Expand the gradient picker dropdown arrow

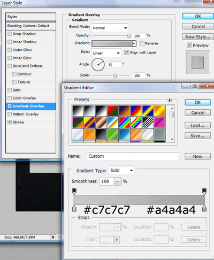(134, 43)
